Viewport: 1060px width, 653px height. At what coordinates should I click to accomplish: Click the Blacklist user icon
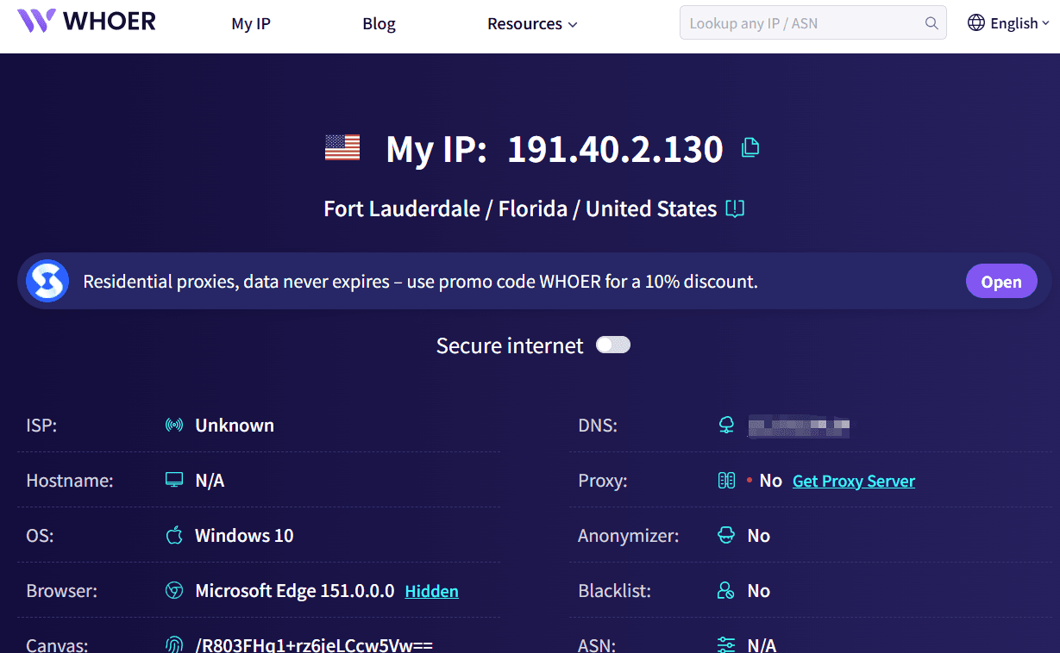tap(726, 590)
